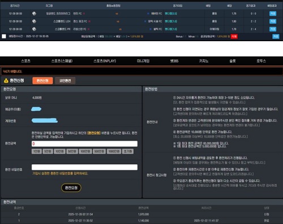Add 1000만원 to the withdrawal amount
Viewport: 283px width, 224px height.
click(114, 151)
